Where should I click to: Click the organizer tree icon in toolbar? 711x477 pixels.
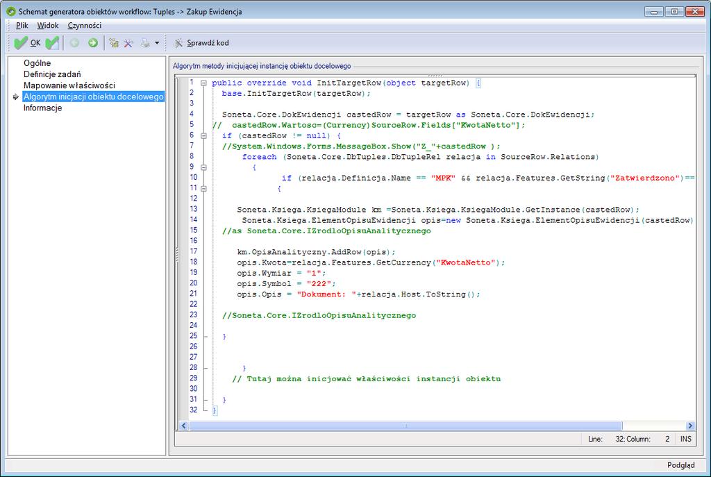tap(114, 43)
